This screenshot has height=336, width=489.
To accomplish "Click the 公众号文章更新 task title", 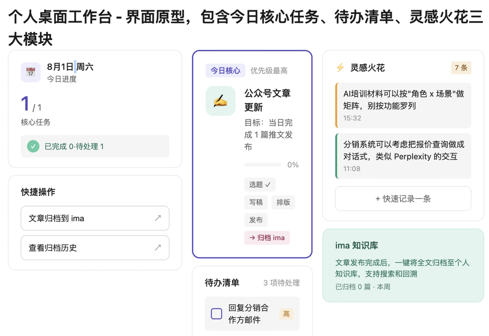I will coord(267,100).
